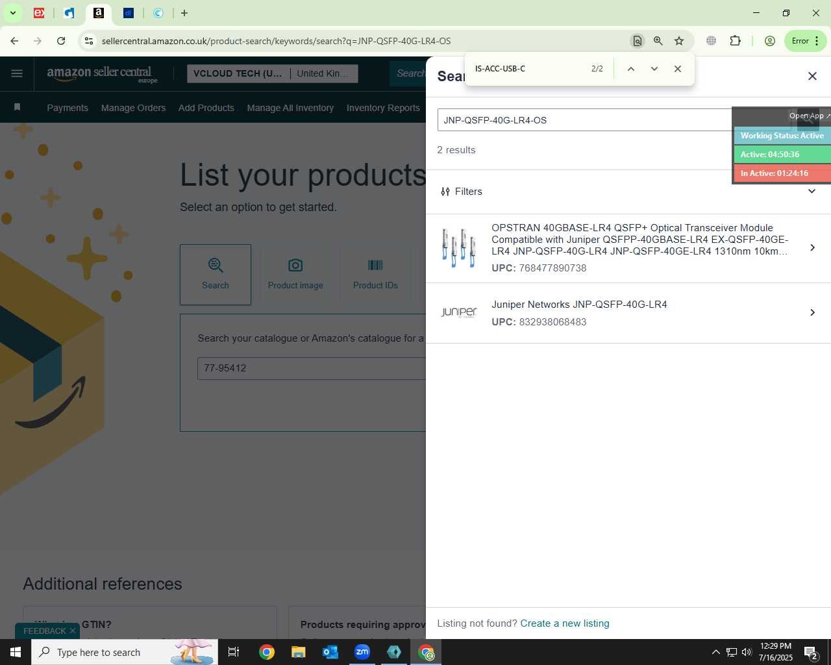Image resolution: width=831 pixels, height=665 pixels.
Task: Show hidden system tray icons
Action: pyautogui.click(x=715, y=652)
